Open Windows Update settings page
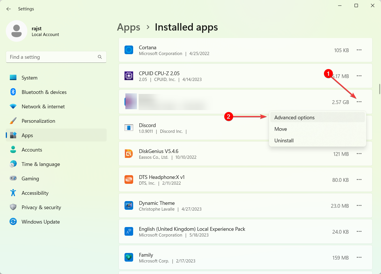This screenshot has width=381, height=274. [x=41, y=222]
